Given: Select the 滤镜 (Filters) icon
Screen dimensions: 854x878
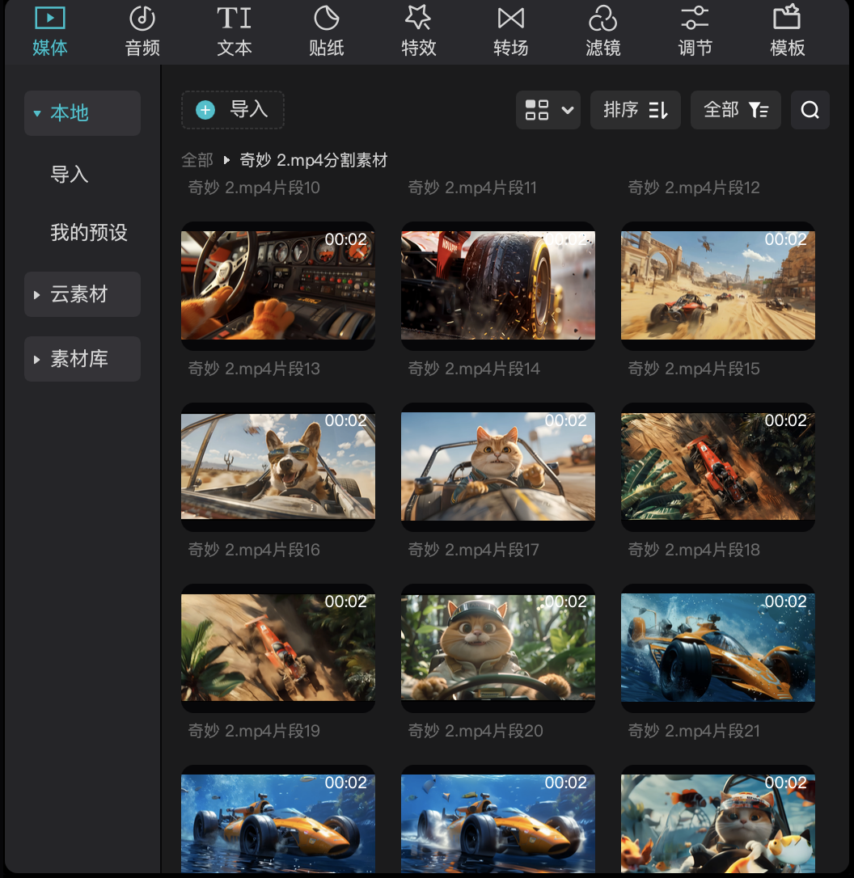Looking at the screenshot, I should 602,31.
